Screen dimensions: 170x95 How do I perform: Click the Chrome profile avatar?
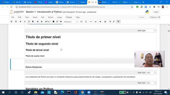[163, 7]
